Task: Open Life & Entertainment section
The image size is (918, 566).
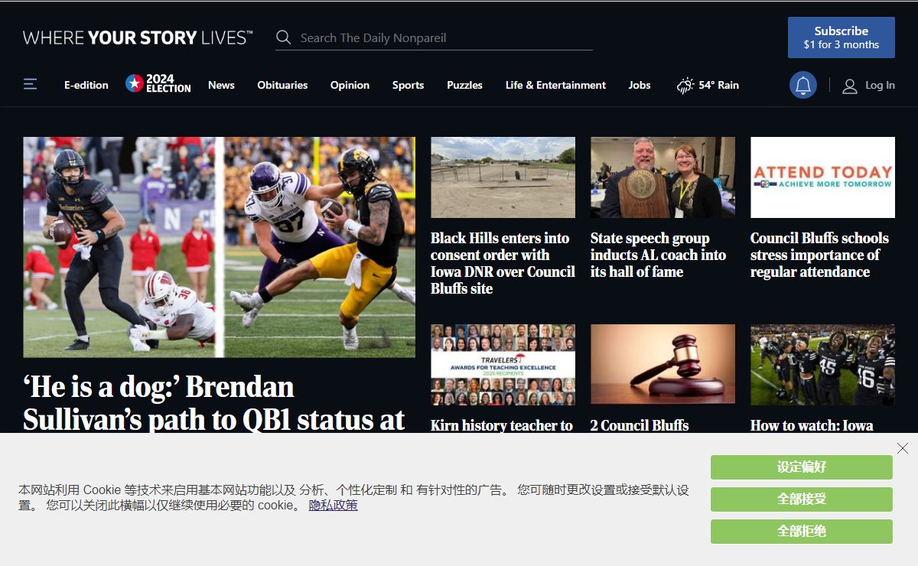Action: [555, 85]
